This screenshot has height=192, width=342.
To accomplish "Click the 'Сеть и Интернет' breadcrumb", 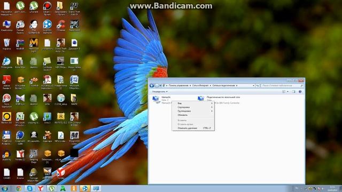I will coord(200,85).
